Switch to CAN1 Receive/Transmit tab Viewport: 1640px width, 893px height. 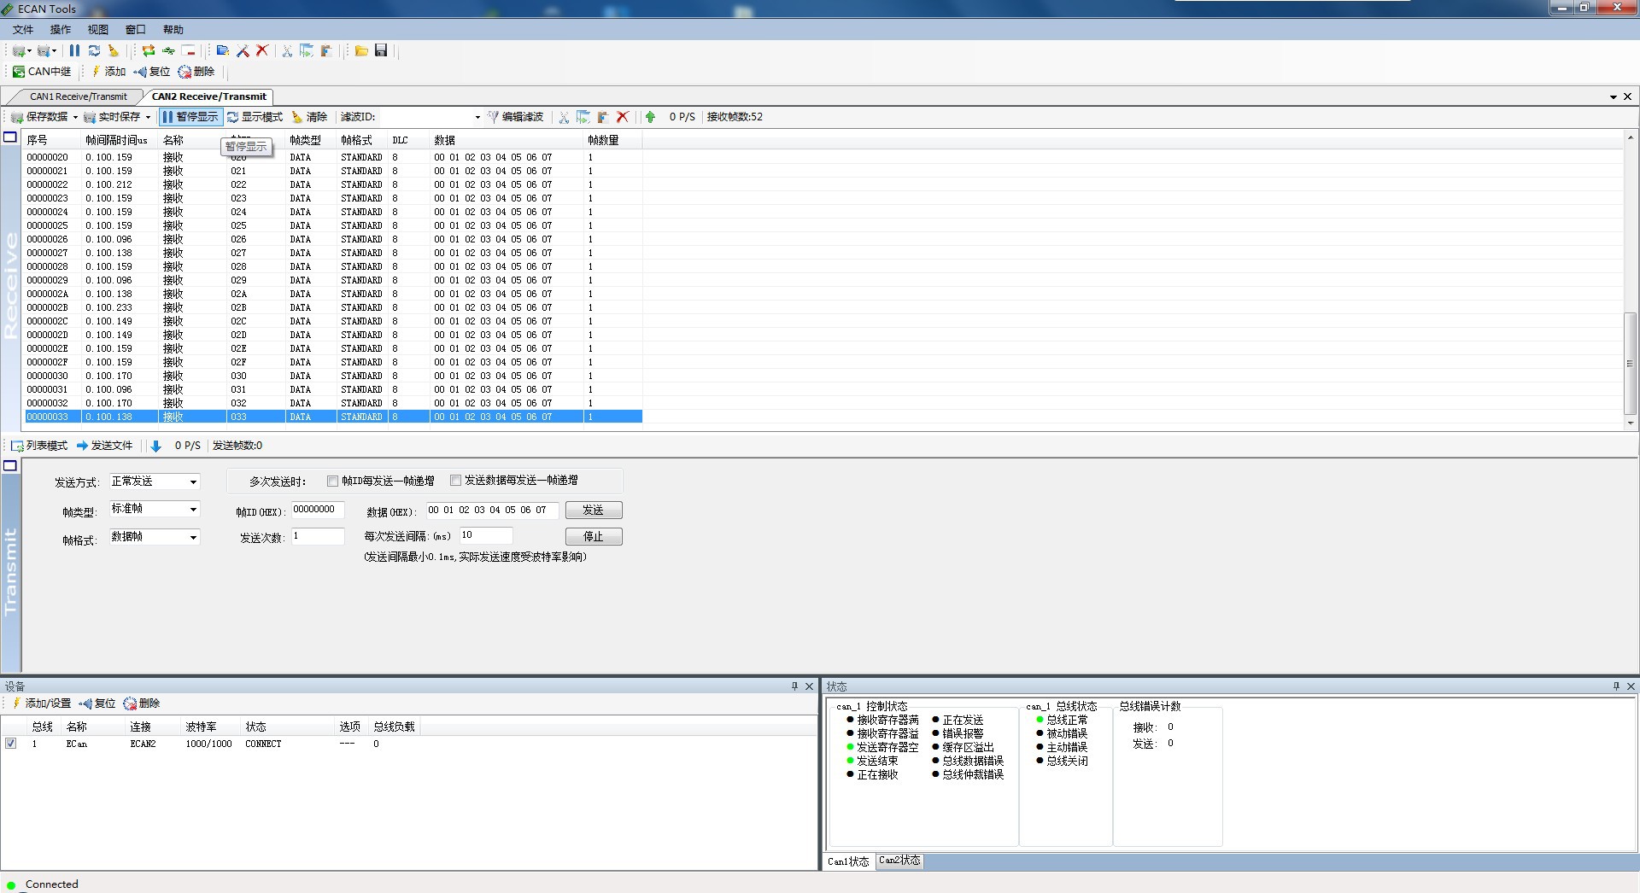79,96
